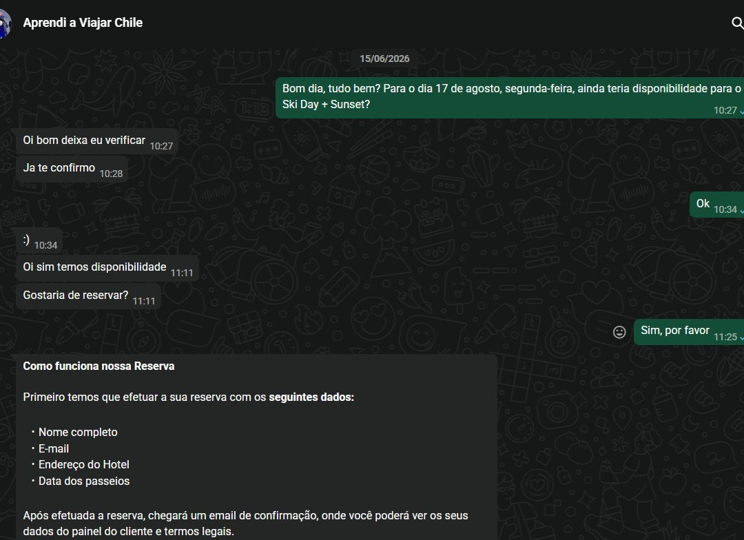Image resolution: width=744 pixels, height=540 pixels.
Task: Select the "Bom dia, tudo bem?" outgoing message
Action: [x=510, y=98]
